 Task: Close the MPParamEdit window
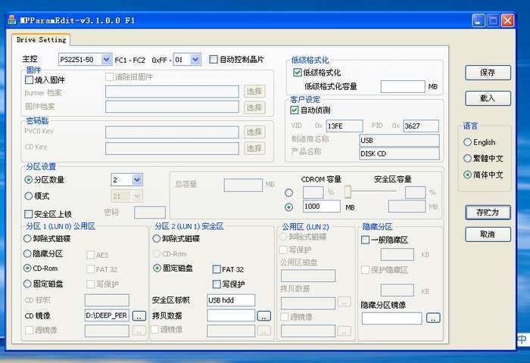pos(508,20)
